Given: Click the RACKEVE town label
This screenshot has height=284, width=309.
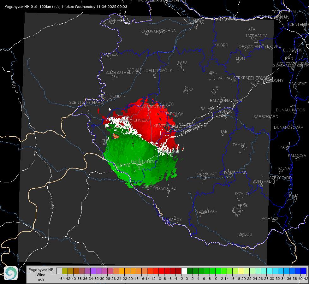Looking at the screenshot, I should (x=298, y=84).
